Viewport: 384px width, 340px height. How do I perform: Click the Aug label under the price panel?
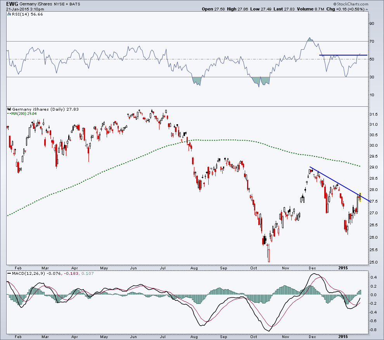(x=194, y=268)
